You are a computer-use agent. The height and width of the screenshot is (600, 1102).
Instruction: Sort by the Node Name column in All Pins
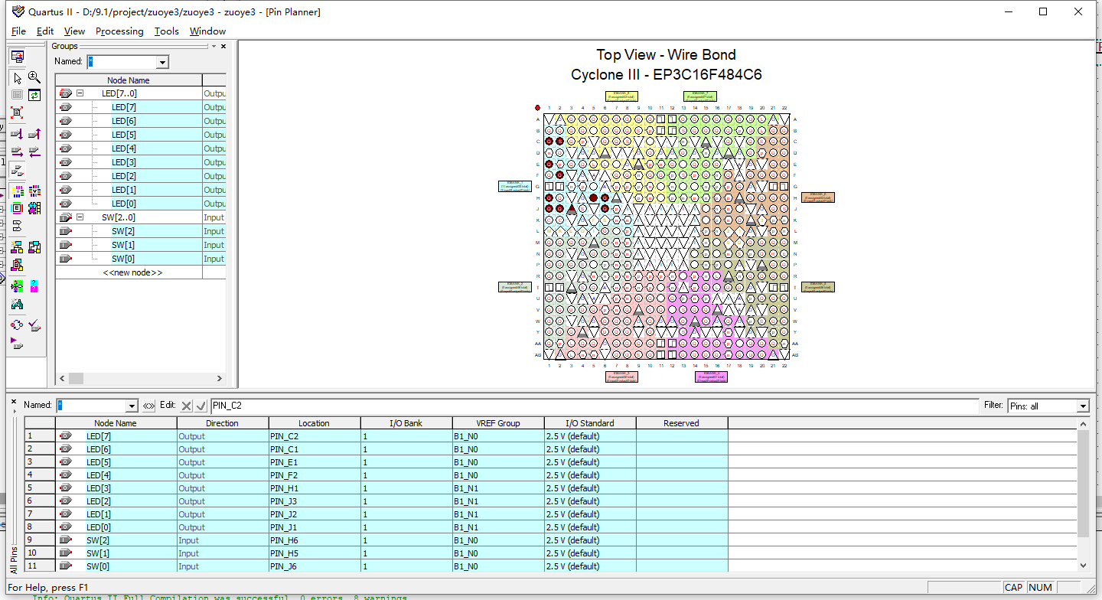[116, 423]
